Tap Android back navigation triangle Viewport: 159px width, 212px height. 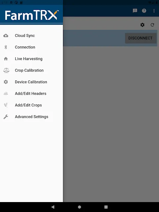(x=53, y=207)
